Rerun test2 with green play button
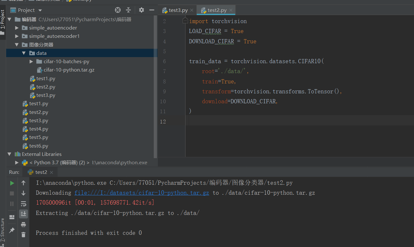Screen dimensions: 414x247 (x=12, y=183)
